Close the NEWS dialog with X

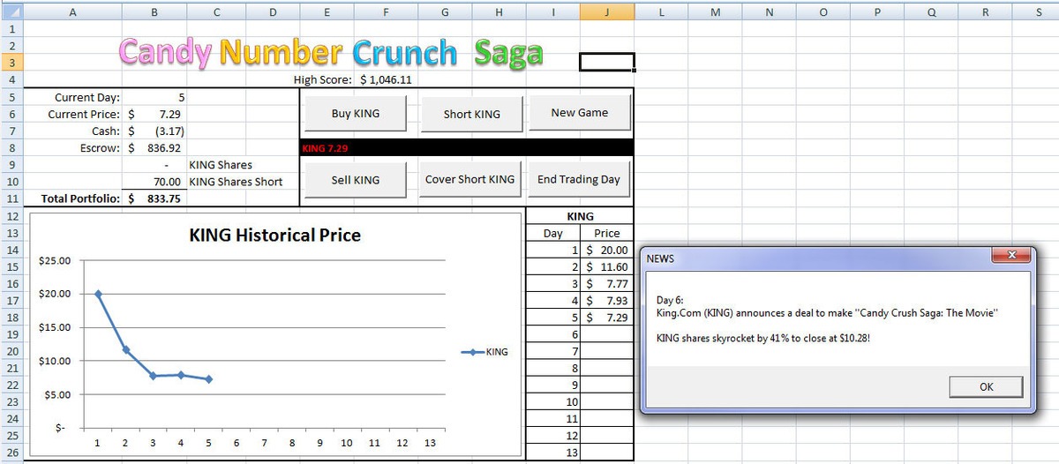tap(1011, 256)
